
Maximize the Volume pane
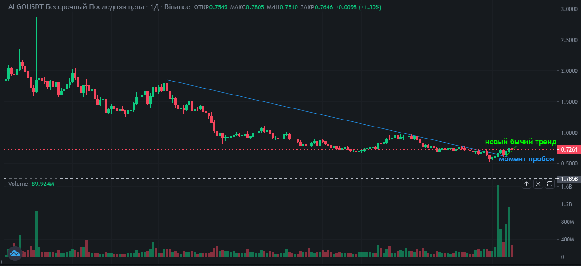549,184
